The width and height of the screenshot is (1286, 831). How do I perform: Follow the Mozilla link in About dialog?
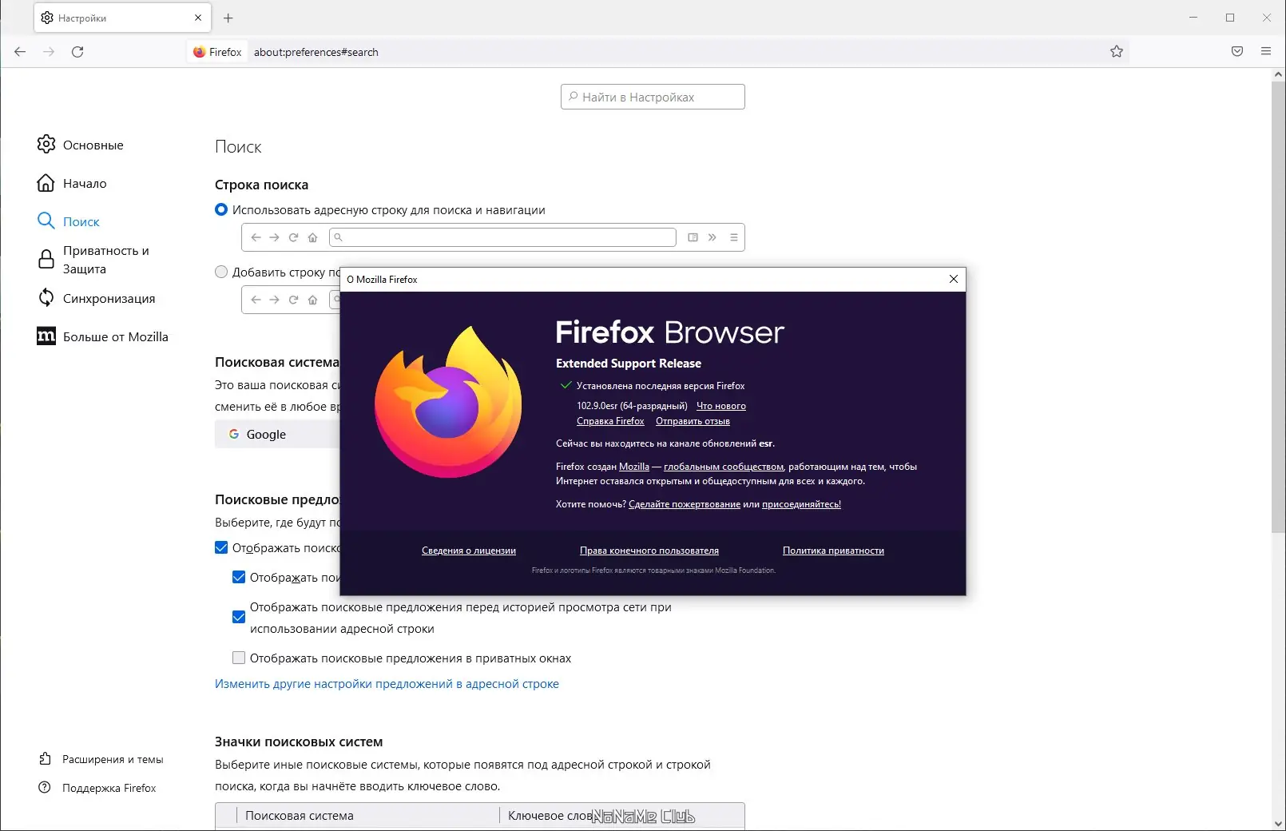coord(634,467)
